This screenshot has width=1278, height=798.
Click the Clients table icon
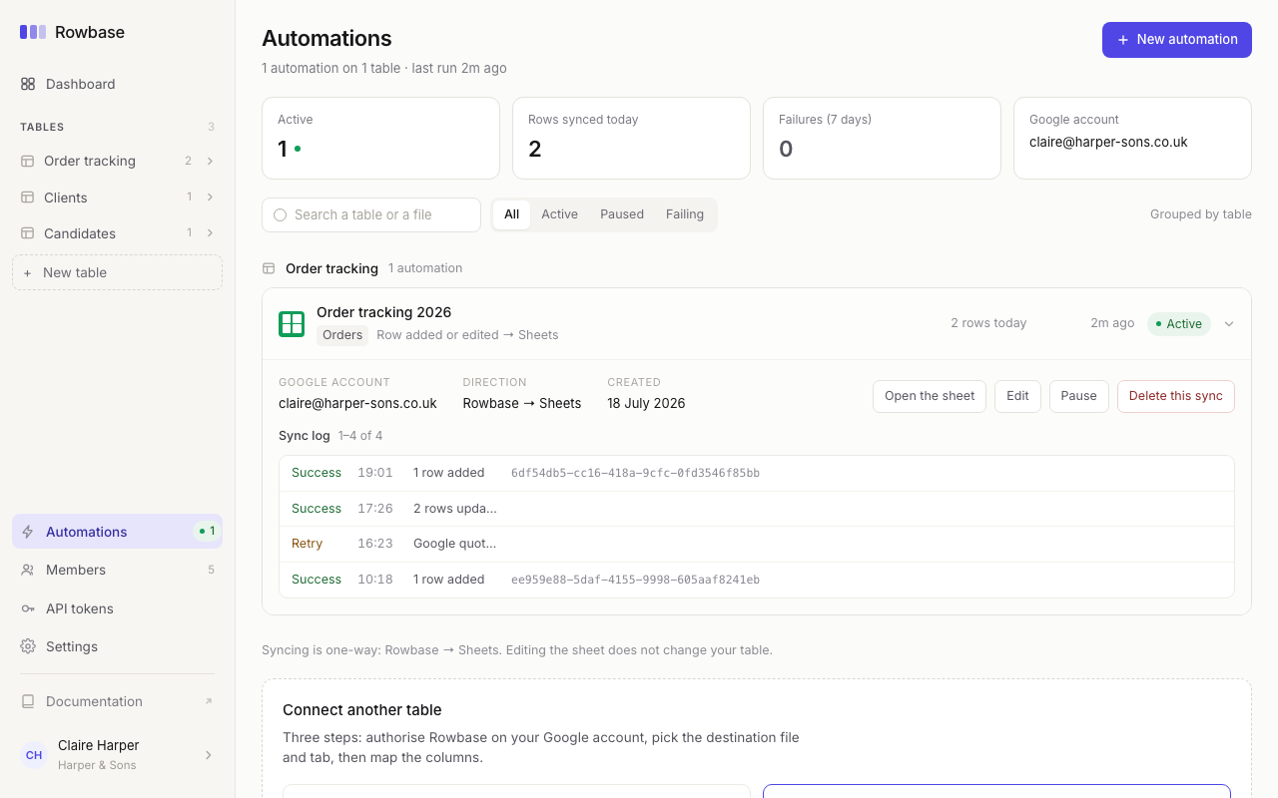(28, 198)
